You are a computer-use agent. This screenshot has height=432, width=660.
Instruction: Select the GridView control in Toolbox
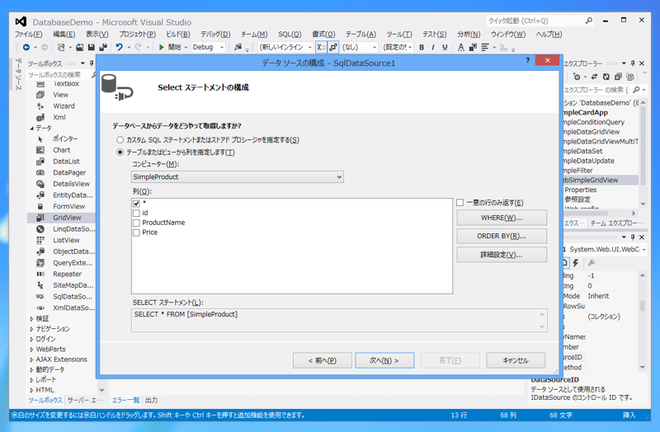[61, 218]
